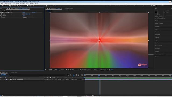Open the Effect menu

coord(17,4)
